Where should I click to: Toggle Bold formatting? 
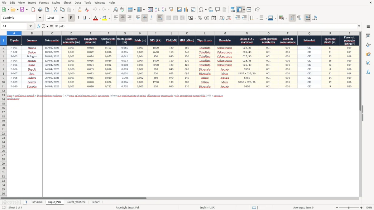tap(71, 18)
